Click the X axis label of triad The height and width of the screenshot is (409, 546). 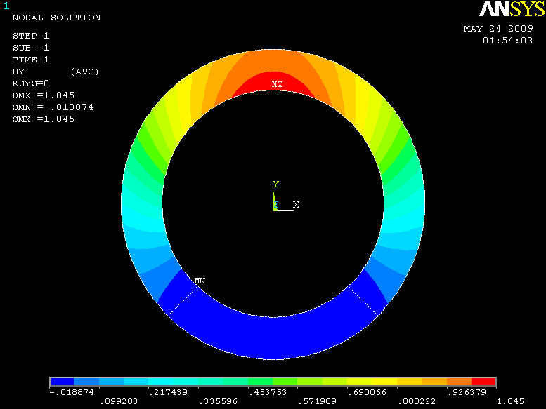click(296, 204)
